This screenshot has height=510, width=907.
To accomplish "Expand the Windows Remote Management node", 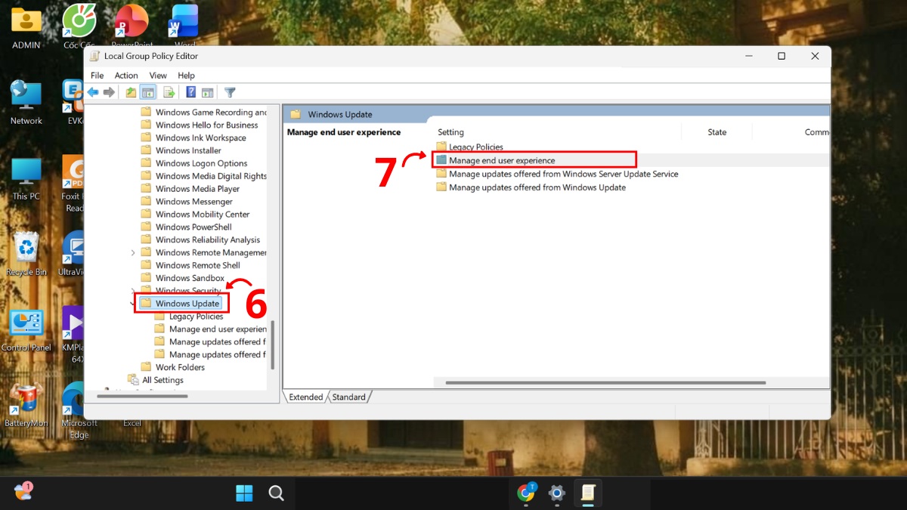I will pos(133,252).
